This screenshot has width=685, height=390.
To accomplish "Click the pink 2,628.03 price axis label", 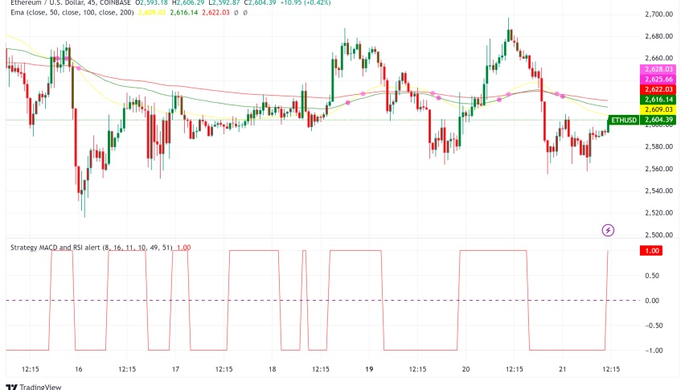I will pyautogui.click(x=658, y=69).
